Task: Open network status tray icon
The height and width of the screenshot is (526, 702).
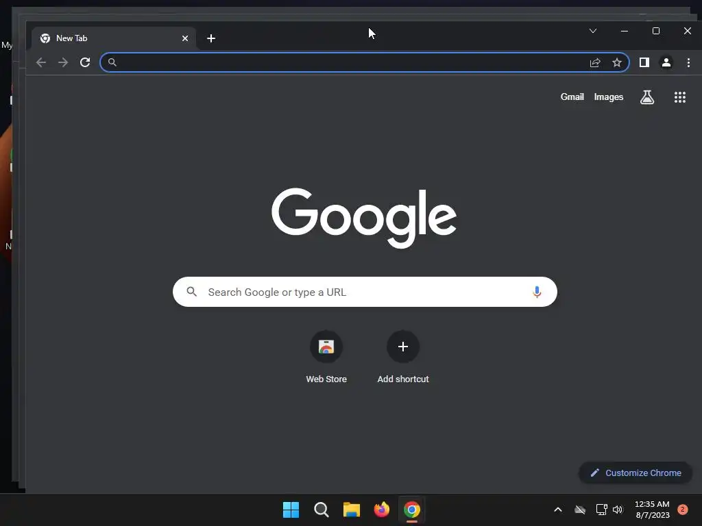Action: [601, 510]
